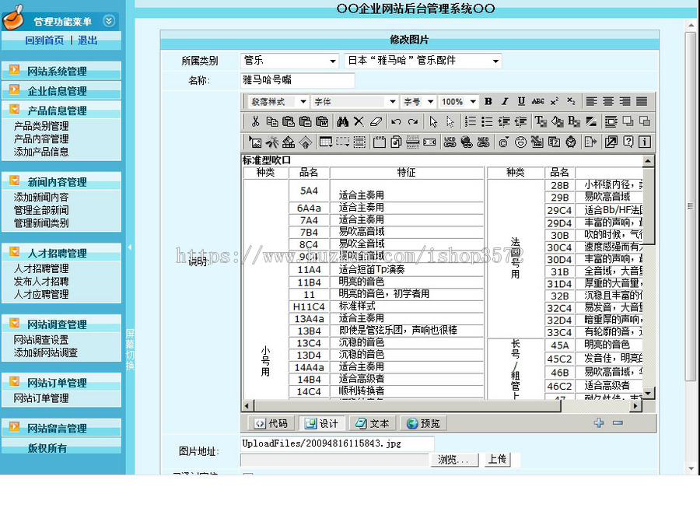The image size is (700, 508).
Task: Expand 企业信息管理 section
Action: tap(61, 90)
